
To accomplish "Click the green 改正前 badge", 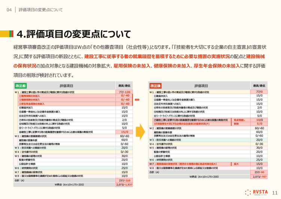I will tap(21, 86).
